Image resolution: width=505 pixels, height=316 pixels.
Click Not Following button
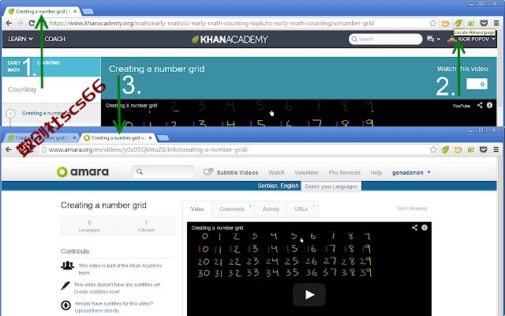tap(412, 209)
